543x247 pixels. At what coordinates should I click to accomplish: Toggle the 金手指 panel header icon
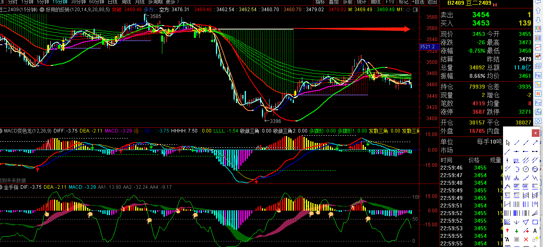2,187
